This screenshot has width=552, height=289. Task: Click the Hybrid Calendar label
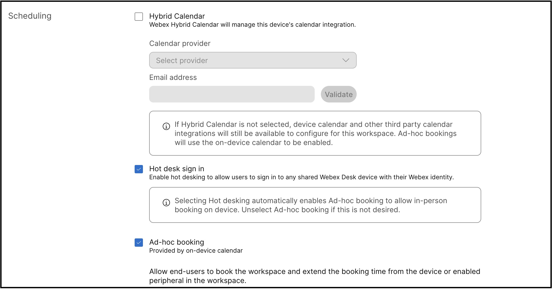[177, 16]
